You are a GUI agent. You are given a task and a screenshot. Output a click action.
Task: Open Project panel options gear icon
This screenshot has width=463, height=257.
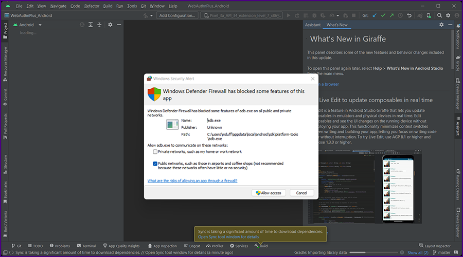(x=109, y=25)
